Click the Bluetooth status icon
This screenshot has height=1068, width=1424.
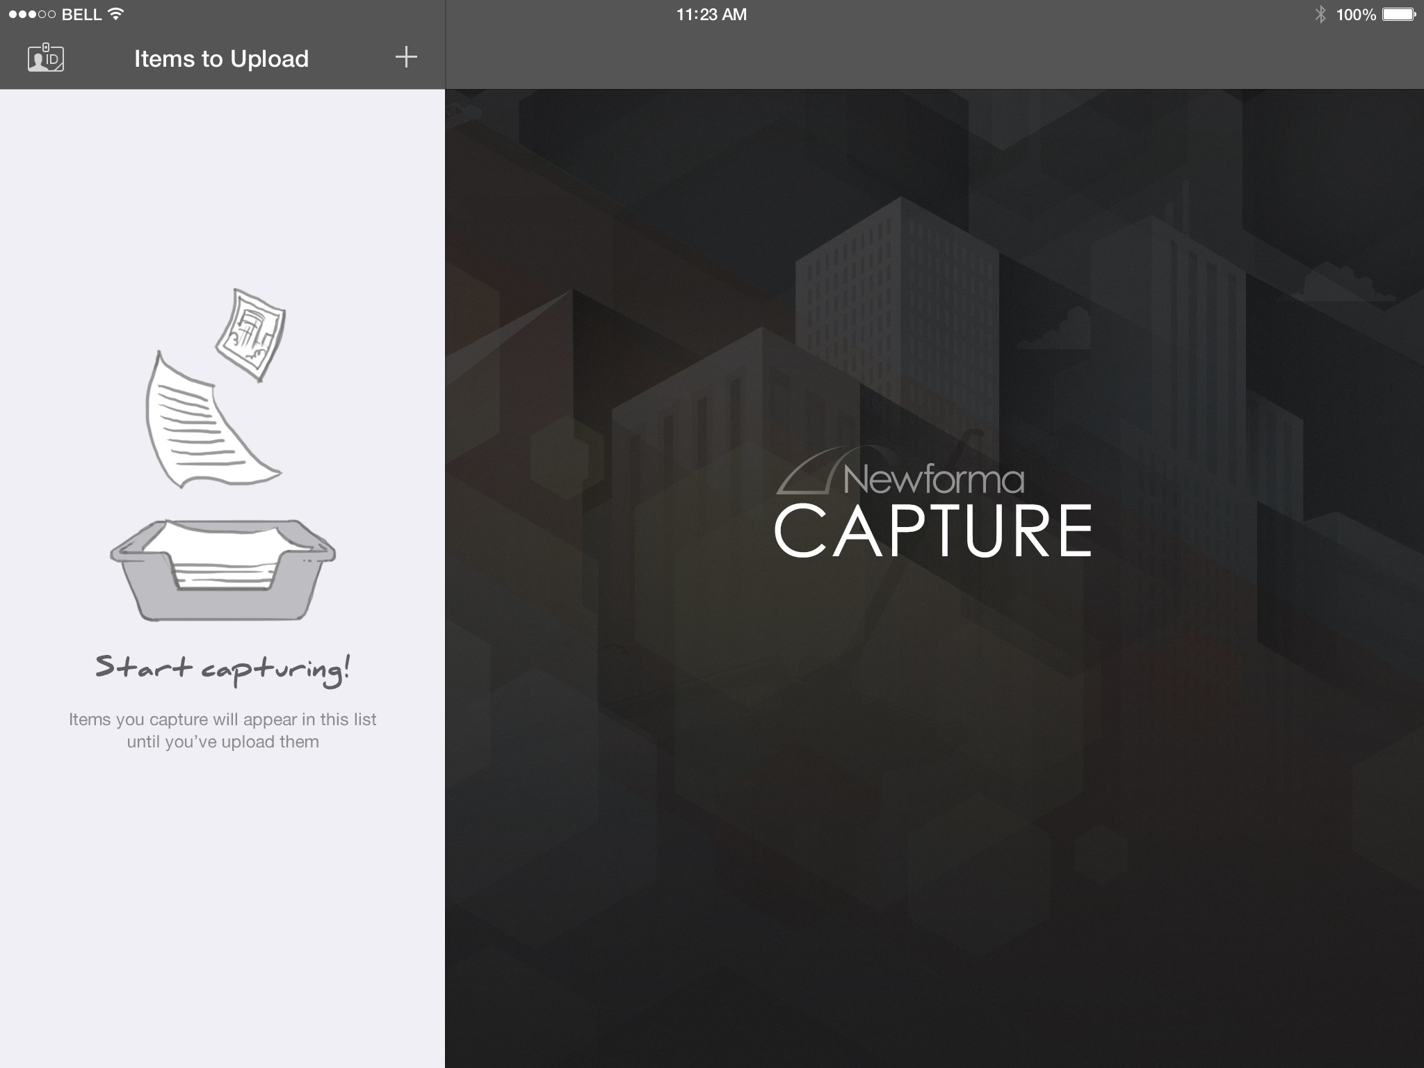pos(1320,15)
